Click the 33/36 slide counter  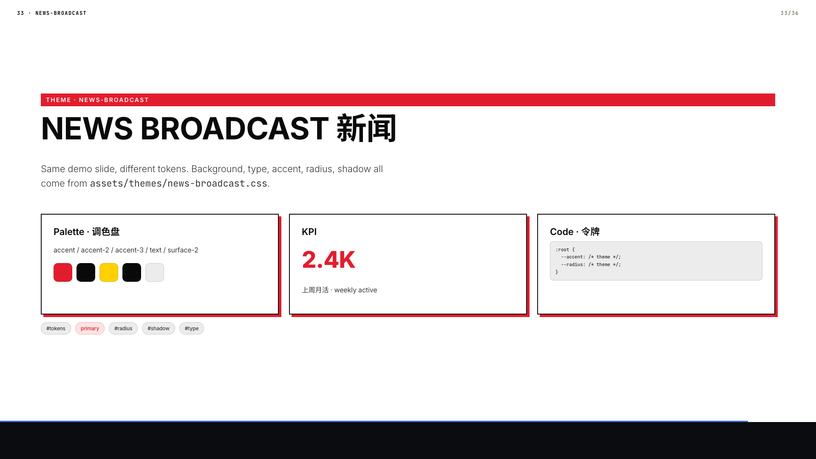click(789, 13)
